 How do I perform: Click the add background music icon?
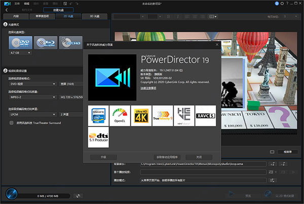[273, 164]
